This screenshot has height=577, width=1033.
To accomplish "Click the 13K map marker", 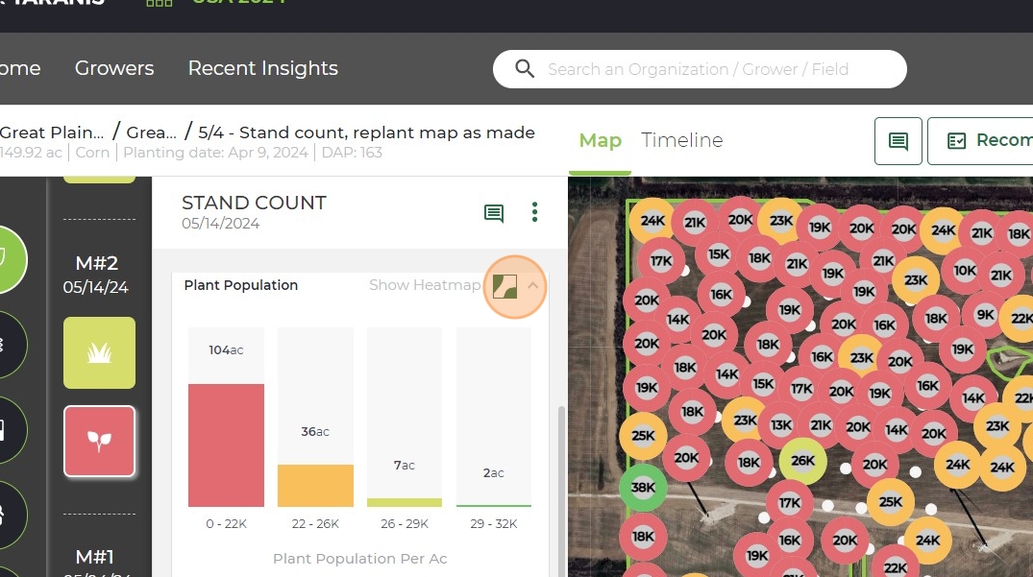I will (x=781, y=425).
